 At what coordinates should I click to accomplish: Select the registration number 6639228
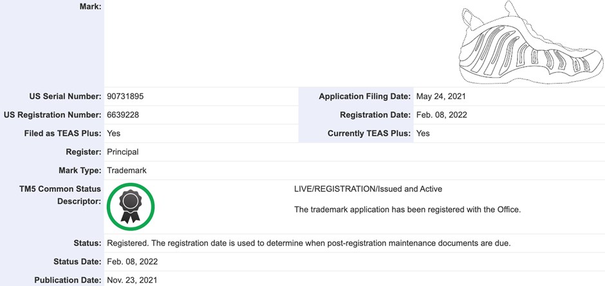(x=123, y=115)
